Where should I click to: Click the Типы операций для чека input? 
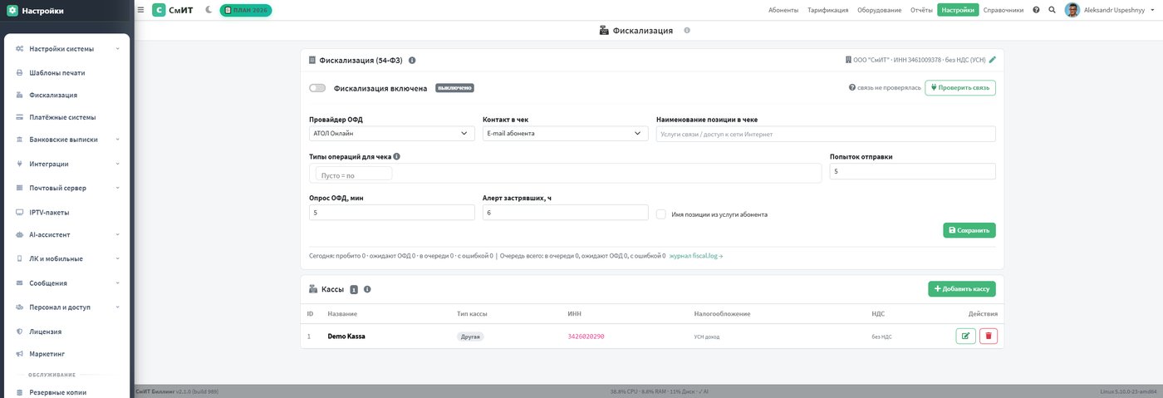565,173
